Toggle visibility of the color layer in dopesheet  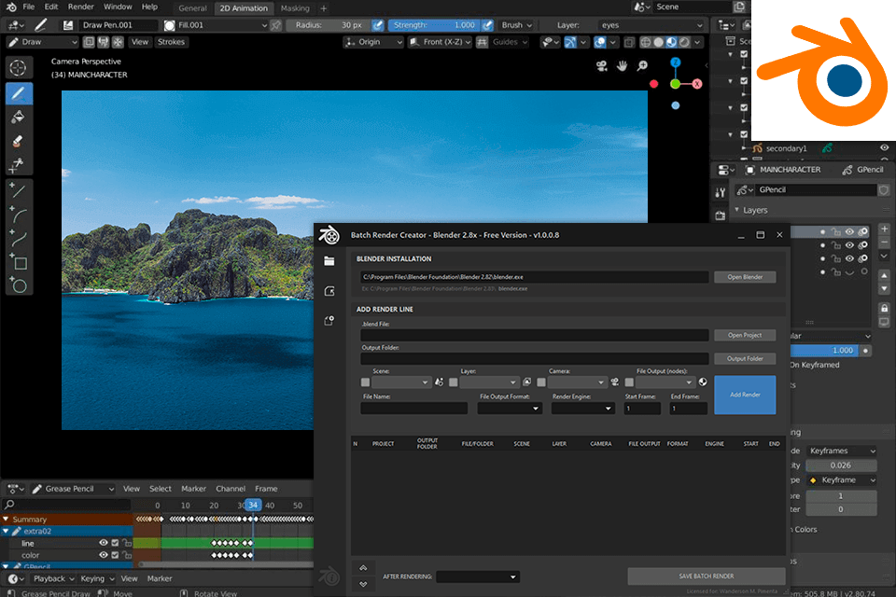click(x=104, y=555)
